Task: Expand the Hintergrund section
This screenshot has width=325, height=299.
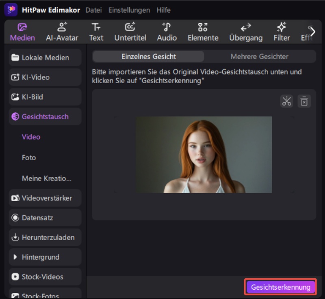Action: click(x=45, y=257)
